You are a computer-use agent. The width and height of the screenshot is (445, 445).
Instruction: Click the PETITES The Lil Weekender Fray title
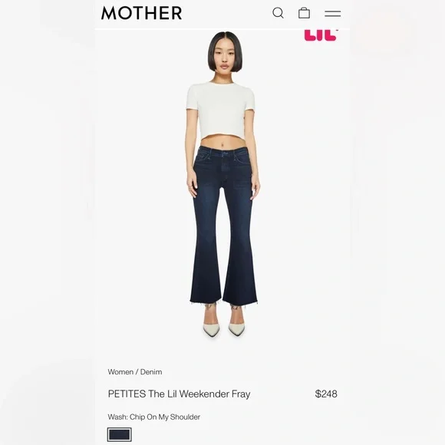[179, 394]
